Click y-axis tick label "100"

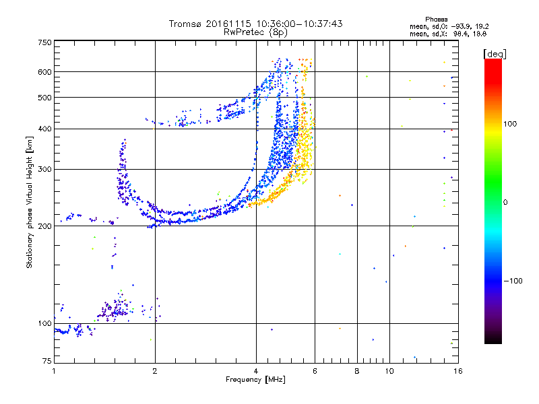pyautogui.click(x=44, y=324)
